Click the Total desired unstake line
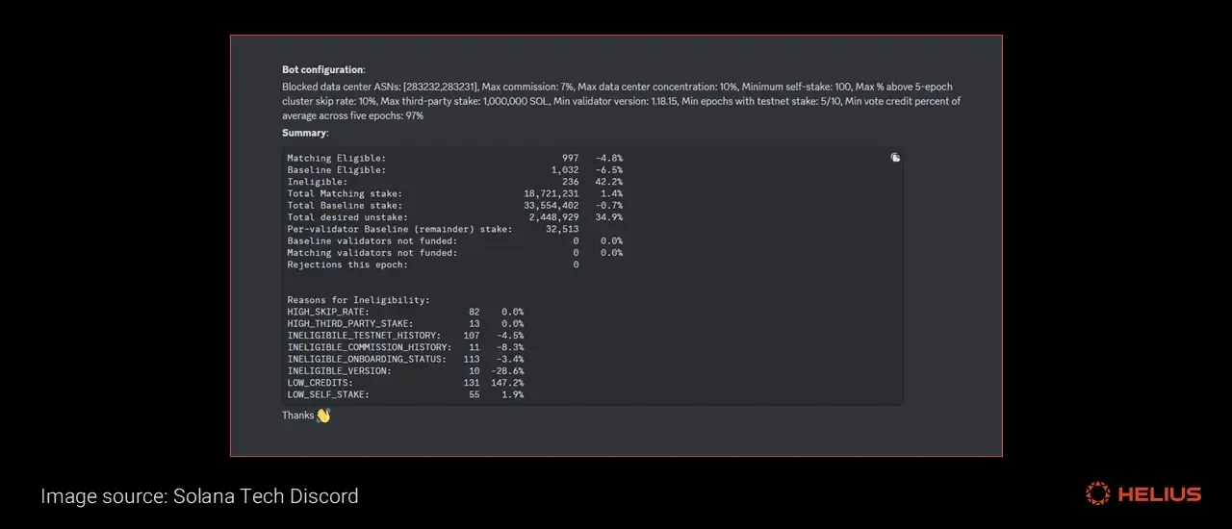The height and width of the screenshot is (529, 1232). tap(454, 217)
